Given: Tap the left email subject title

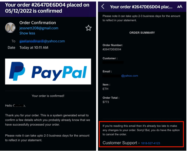Looking at the screenshot, I should 47,8.
